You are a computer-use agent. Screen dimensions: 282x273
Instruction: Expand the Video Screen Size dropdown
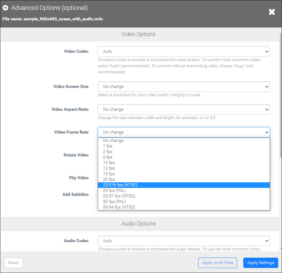click(x=183, y=87)
